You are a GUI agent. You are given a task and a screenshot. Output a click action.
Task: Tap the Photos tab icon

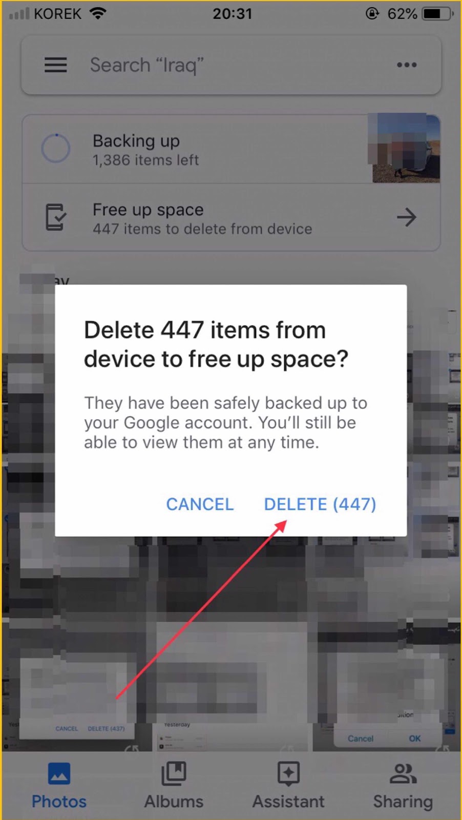click(59, 774)
